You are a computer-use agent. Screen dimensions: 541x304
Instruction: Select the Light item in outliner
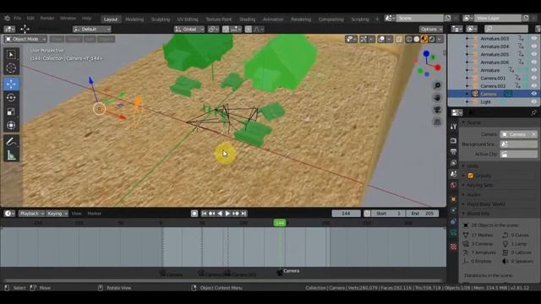click(485, 102)
